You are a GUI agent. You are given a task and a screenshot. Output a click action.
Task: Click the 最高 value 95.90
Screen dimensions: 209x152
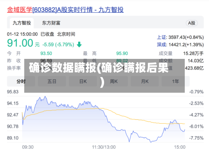point(122,53)
